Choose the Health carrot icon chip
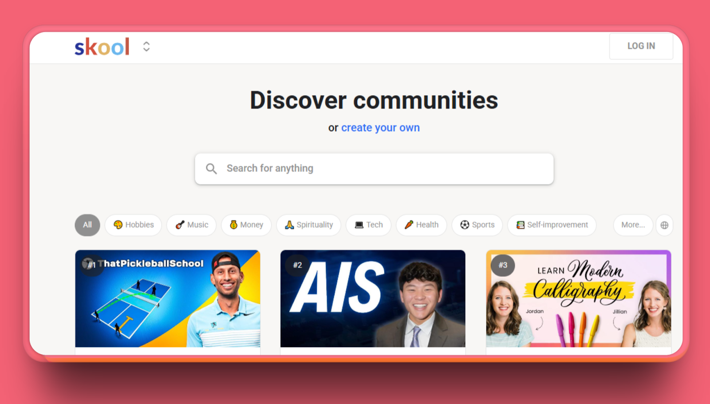This screenshot has height=404, width=710. coord(421,225)
